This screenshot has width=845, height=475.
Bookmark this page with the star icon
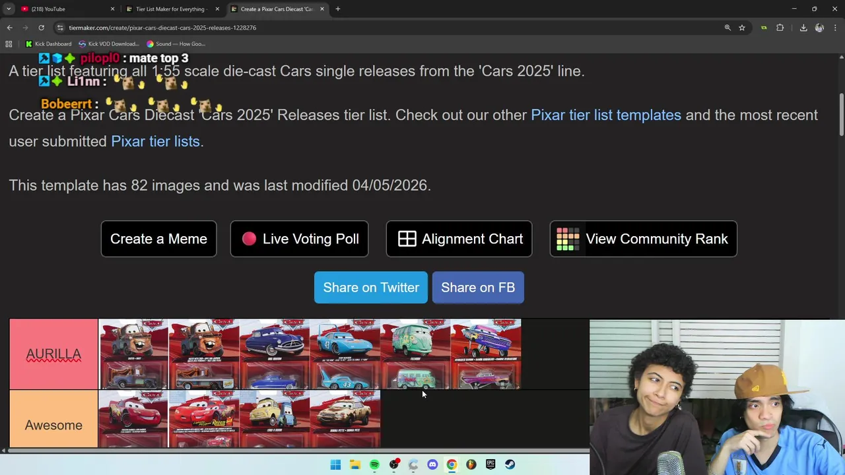pyautogui.click(x=742, y=28)
